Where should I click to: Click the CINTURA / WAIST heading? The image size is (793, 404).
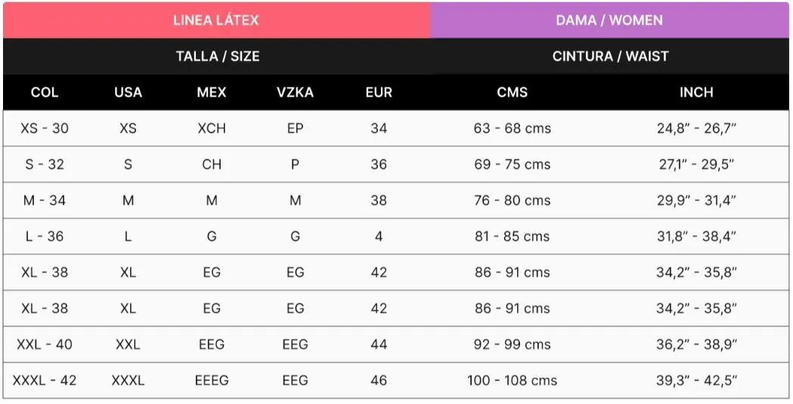point(610,56)
